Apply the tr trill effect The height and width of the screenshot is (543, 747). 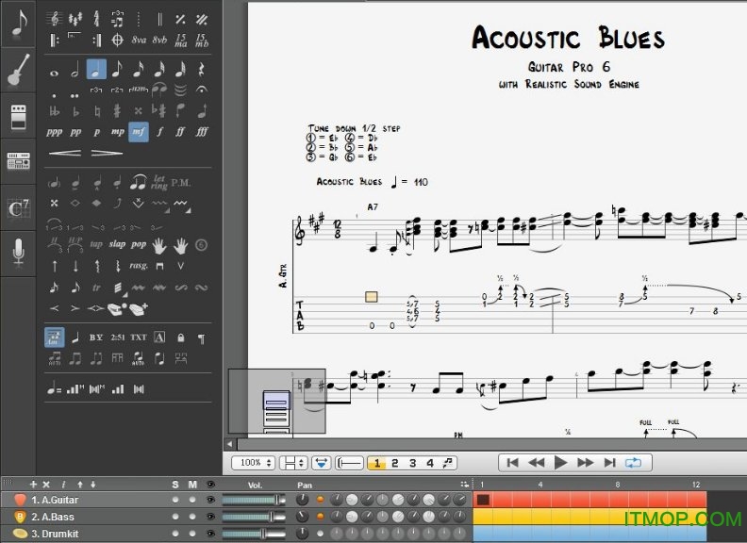pos(96,288)
